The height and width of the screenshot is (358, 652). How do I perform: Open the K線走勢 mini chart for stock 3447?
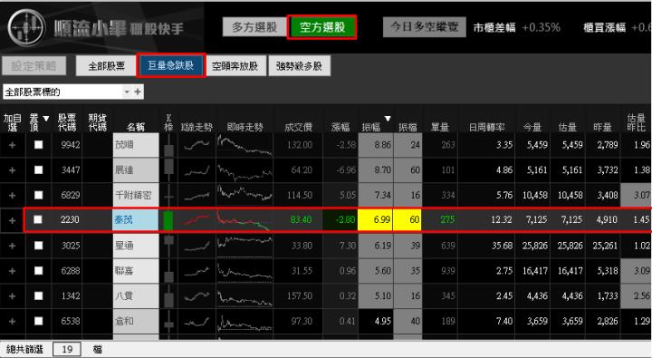(197, 169)
